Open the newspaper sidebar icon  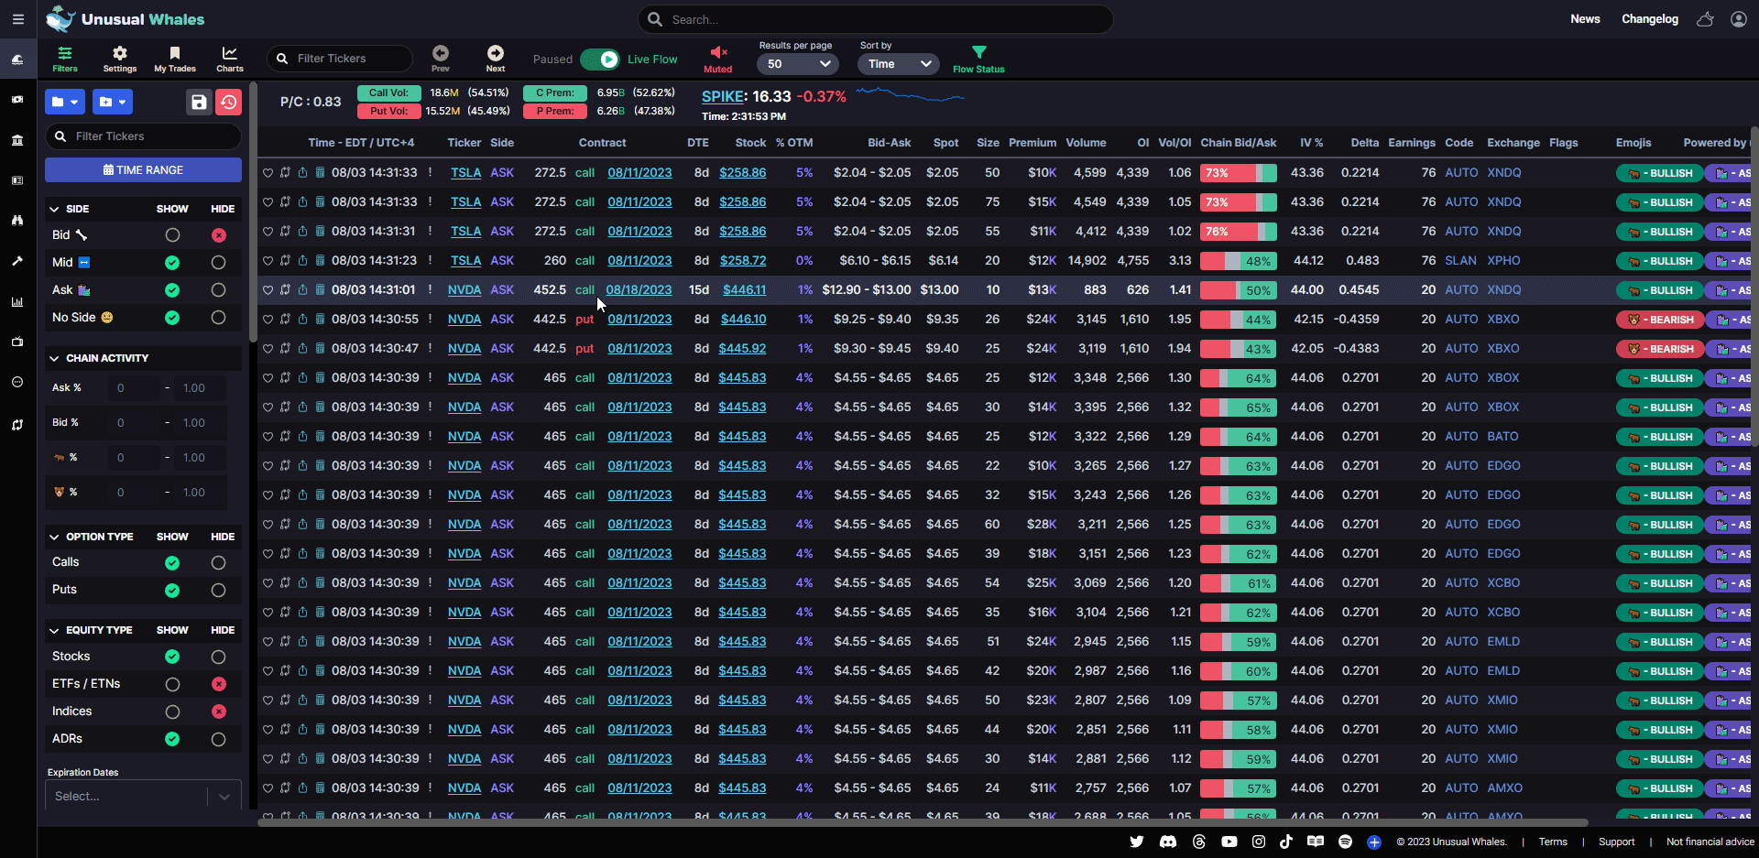click(17, 180)
